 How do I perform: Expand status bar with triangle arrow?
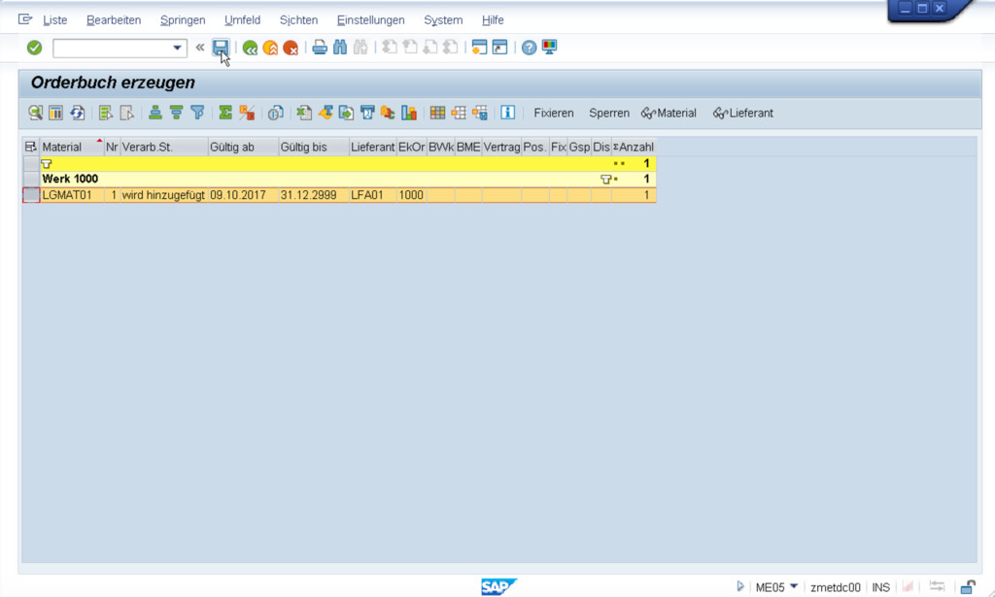pyautogui.click(x=739, y=587)
